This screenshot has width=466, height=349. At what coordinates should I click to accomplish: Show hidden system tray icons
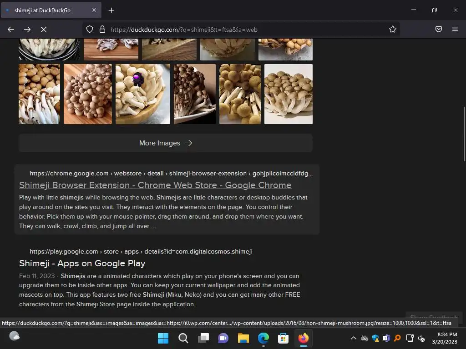click(353, 338)
